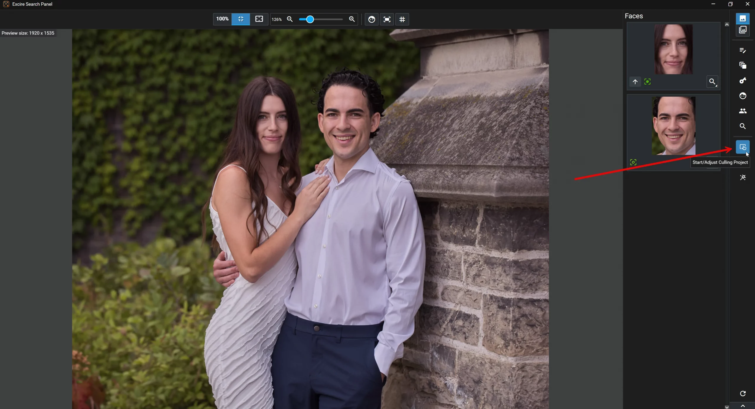Set zoom to 100% button
Screen dimensions: 755x409
(x=222, y=19)
